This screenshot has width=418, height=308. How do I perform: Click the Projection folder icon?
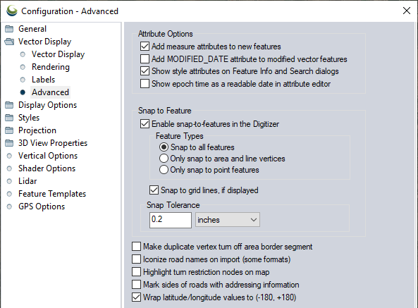pos(9,130)
